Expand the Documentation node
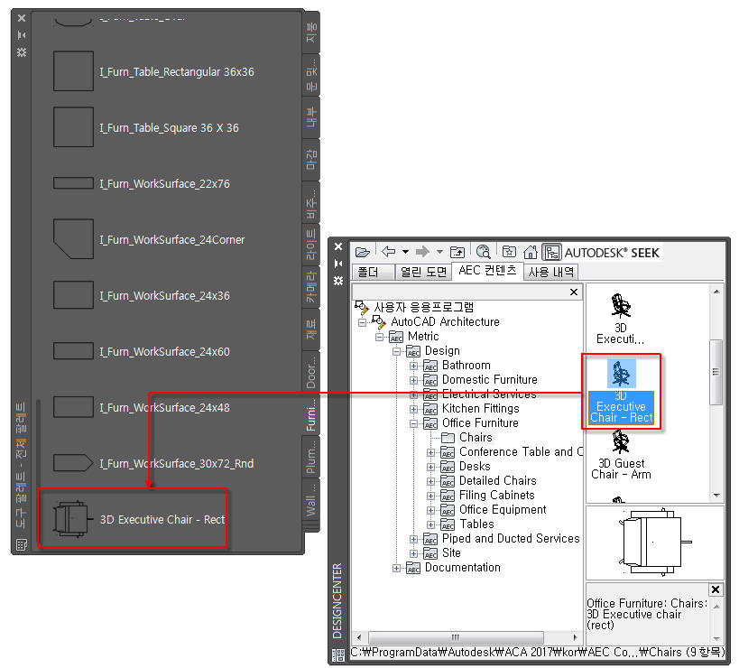This screenshot has height=668, width=739. point(396,568)
